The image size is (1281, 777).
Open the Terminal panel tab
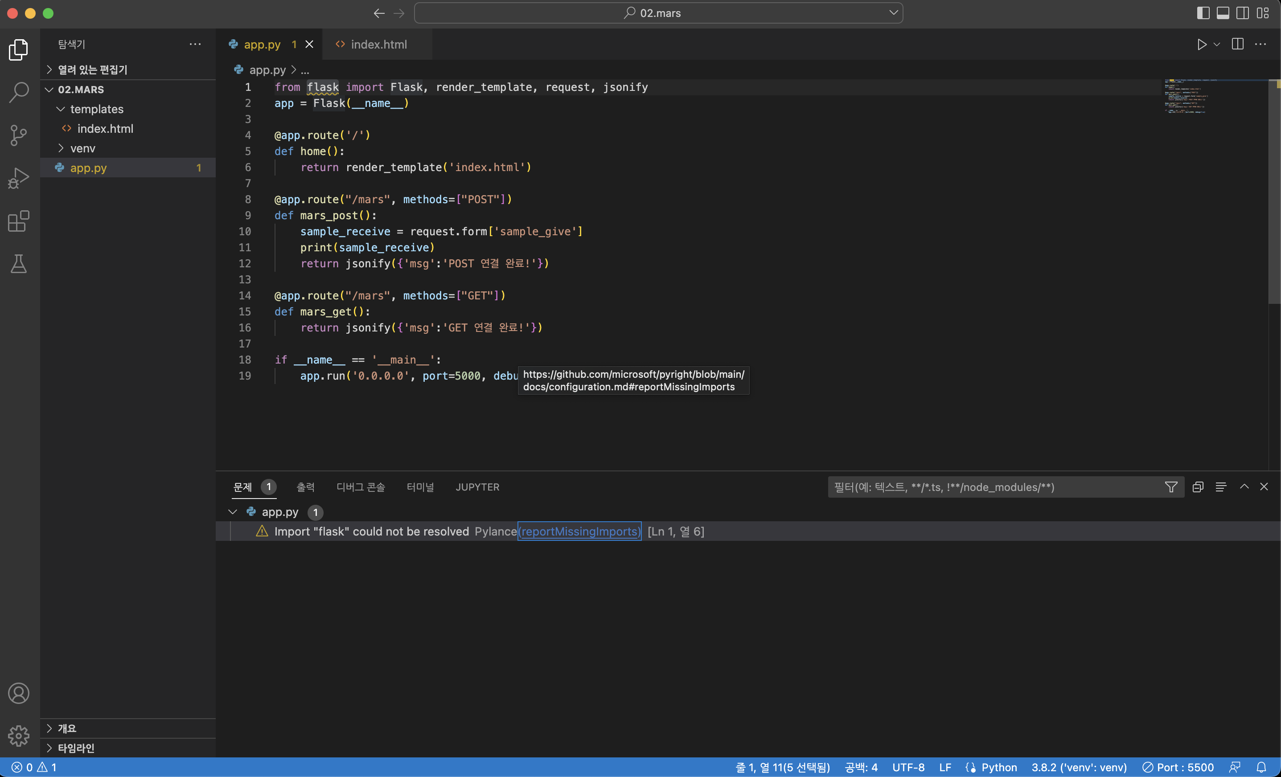coord(420,487)
